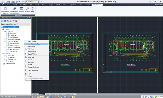Open the Collaboration Explorer ribbon icon
Screen dimensions: 163x98
coord(5,10)
